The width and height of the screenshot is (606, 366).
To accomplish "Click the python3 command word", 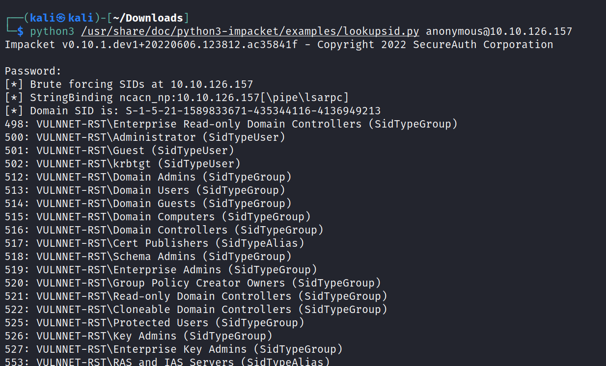I will tap(52, 31).
